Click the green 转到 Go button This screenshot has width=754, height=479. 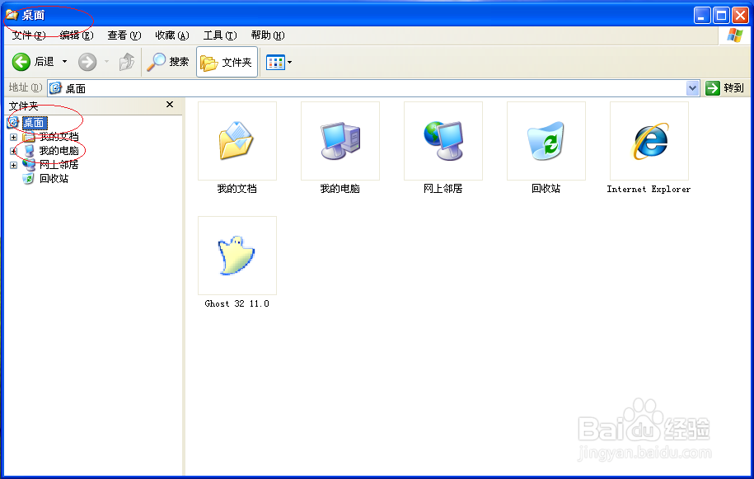724,88
